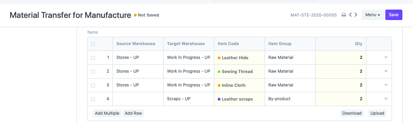This screenshot has width=413, height=124.
Task: Expand Leather Hide row edit arrow
Action: click(x=386, y=58)
